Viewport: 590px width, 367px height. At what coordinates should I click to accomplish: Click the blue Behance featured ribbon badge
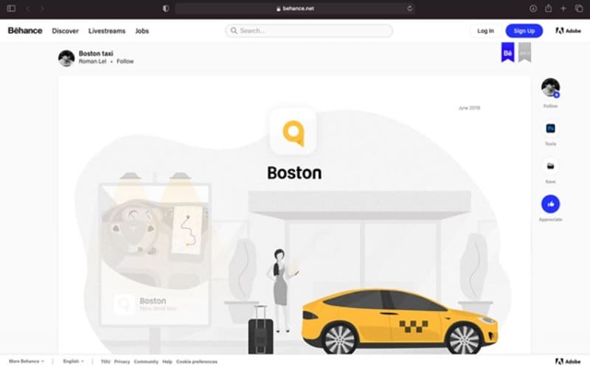click(507, 52)
